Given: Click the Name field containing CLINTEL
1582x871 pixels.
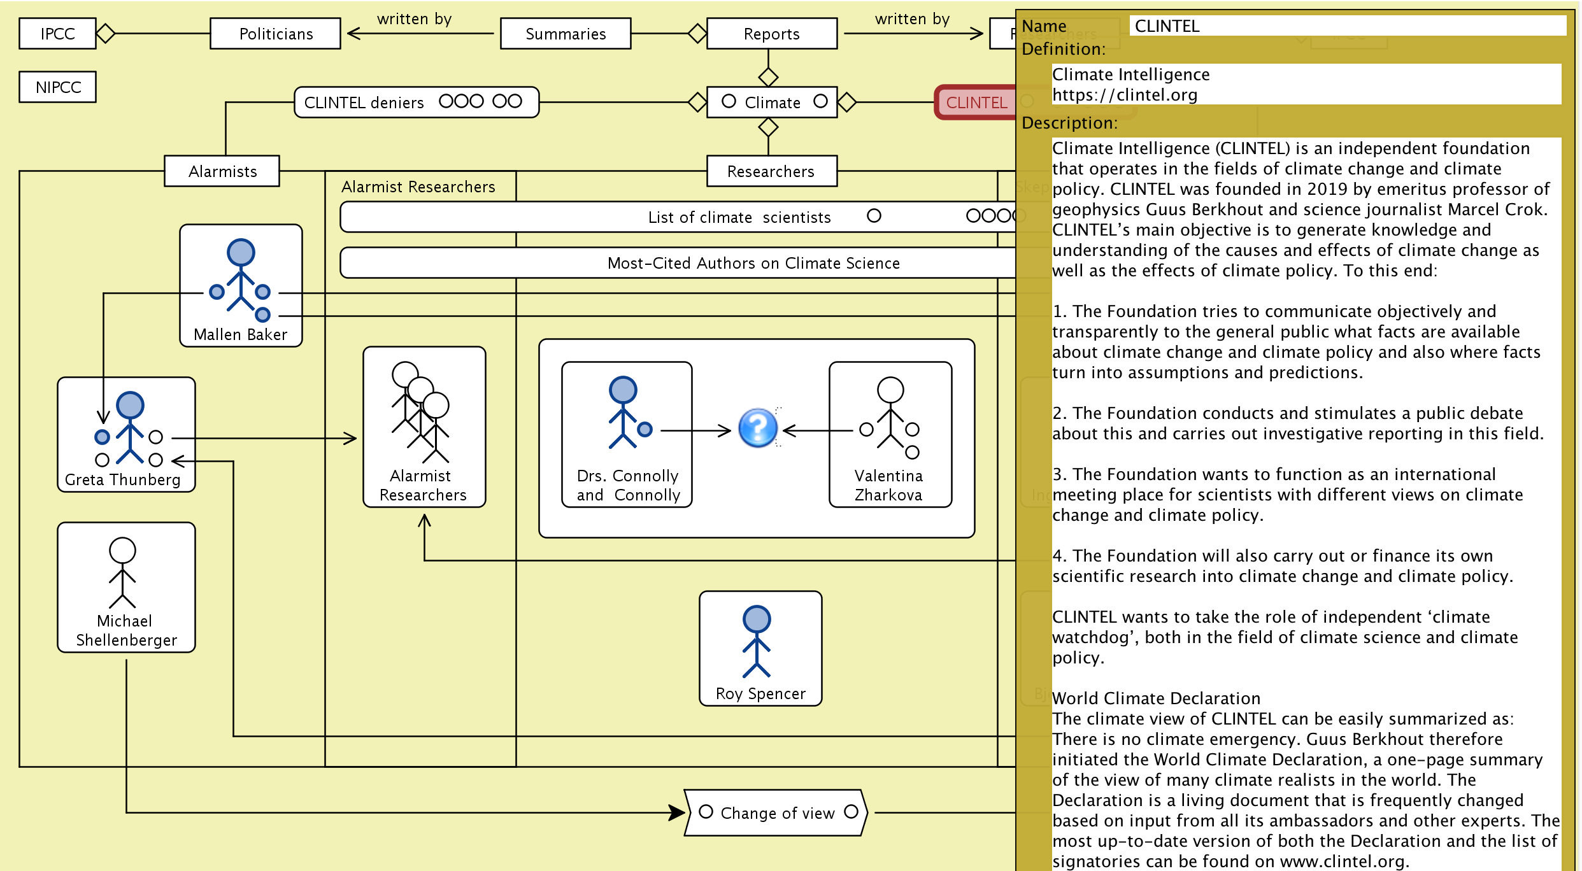Looking at the screenshot, I should coord(1346,26).
